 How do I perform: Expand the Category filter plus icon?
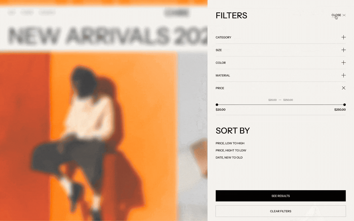[x=343, y=37]
